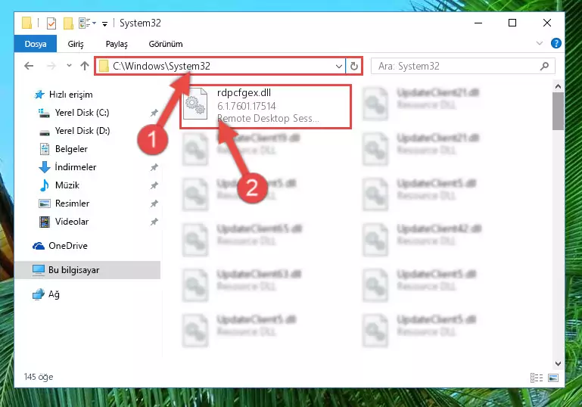582x407 pixels.
Task: Go forward with the right arrow
Action: [x=51, y=66]
